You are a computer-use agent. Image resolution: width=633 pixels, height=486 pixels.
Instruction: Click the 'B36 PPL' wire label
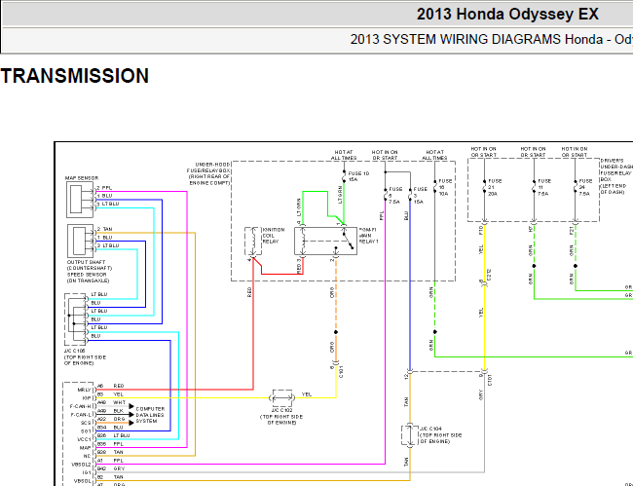(x=110, y=444)
